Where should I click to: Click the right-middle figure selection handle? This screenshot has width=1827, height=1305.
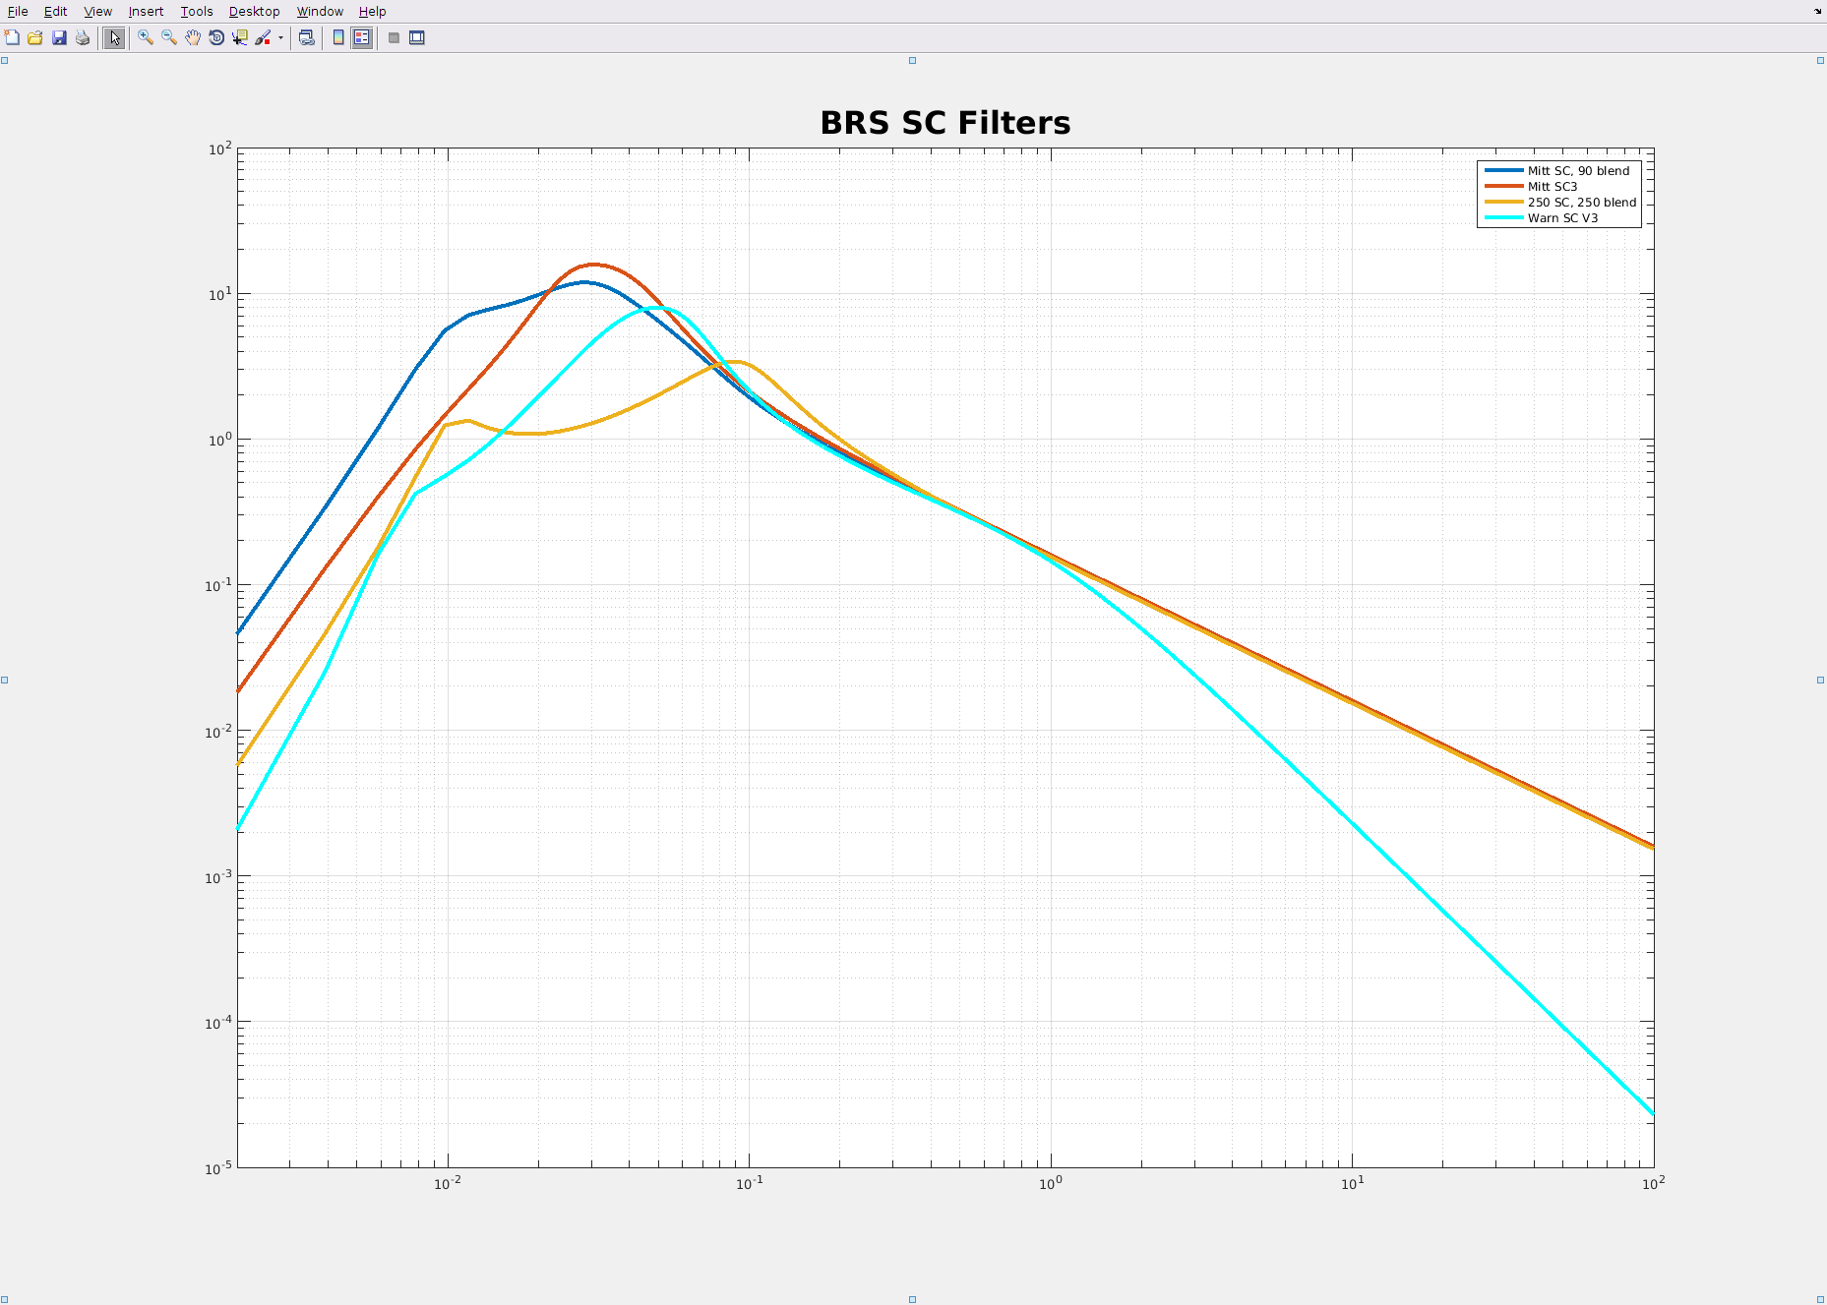(1820, 680)
